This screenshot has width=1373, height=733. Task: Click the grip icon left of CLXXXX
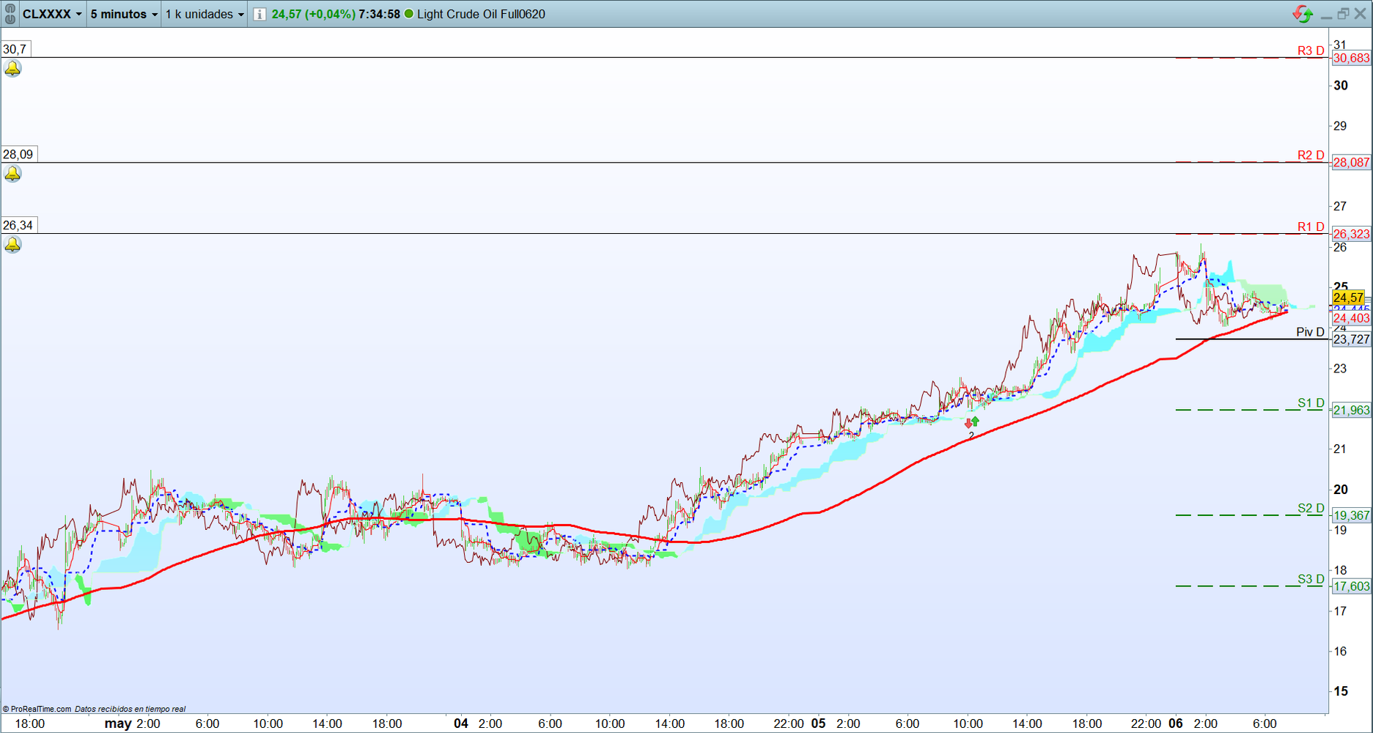click(10, 14)
